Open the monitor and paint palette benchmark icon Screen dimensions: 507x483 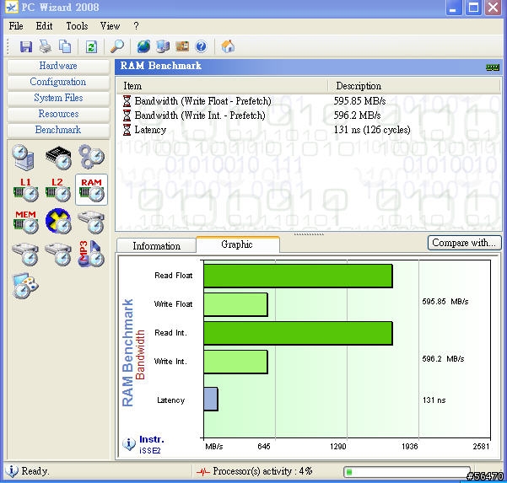click(x=25, y=286)
